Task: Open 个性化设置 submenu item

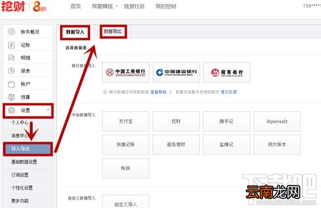Action: coord(28,188)
